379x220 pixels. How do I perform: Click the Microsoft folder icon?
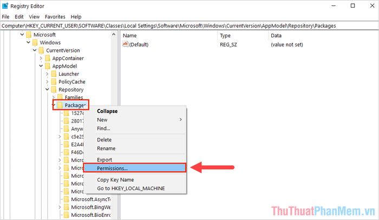[29, 35]
